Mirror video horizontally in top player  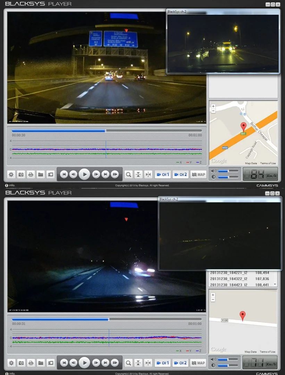[148, 175]
